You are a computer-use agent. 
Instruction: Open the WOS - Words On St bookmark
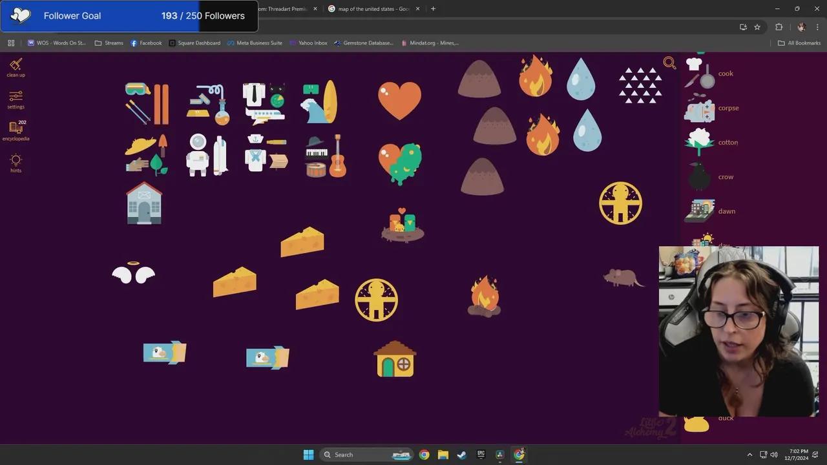56,43
